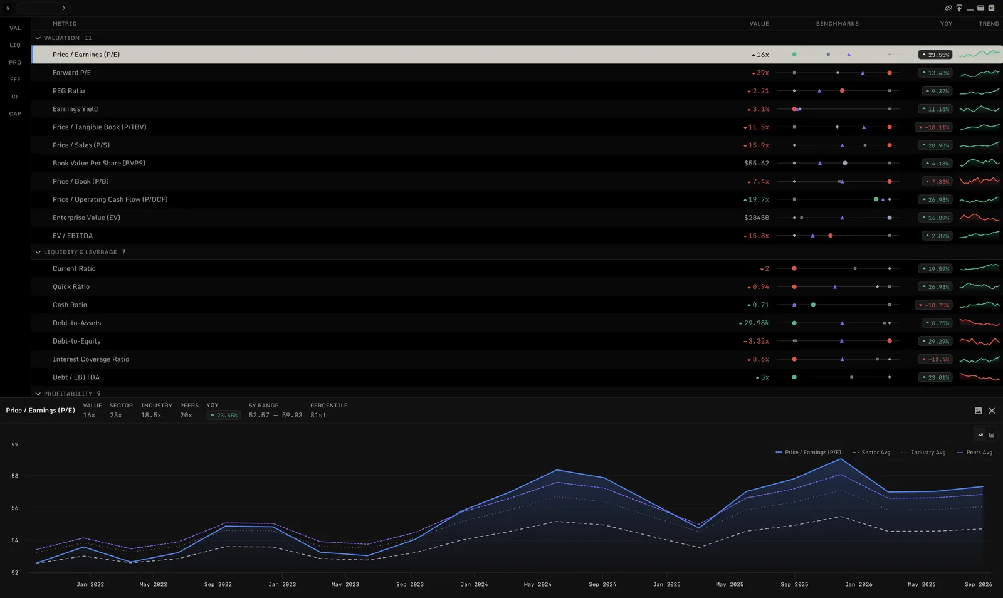The width and height of the screenshot is (1003, 598).
Task: Switch chart to line view icon
Action: point(980,434)
